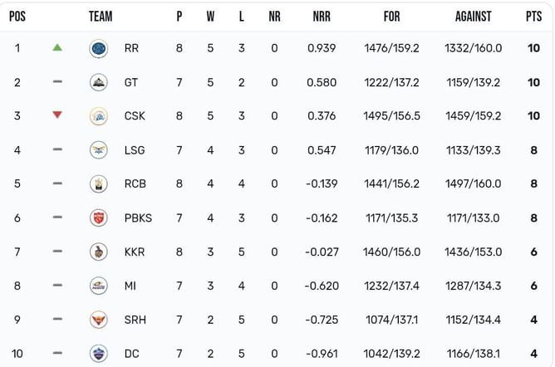Click the GT team logo
Screen dimensions: 555x367
click(x=98, y=82)
